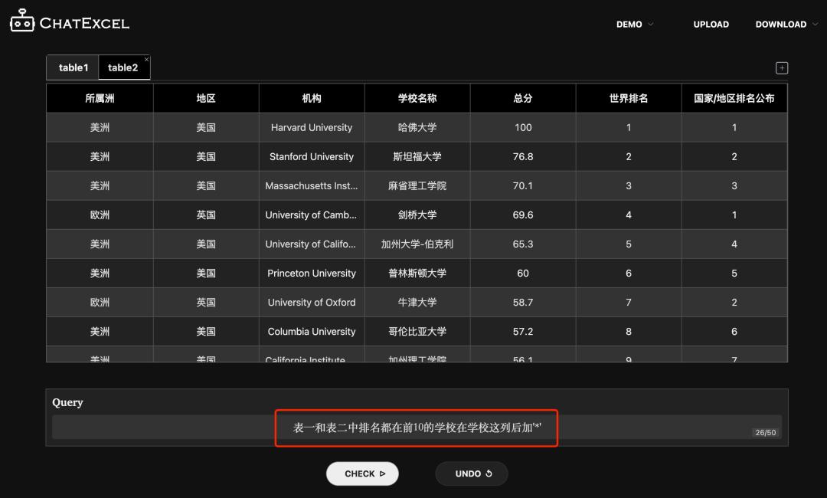The height and width of the screenshot is (498, 827).
Task: Click the 斯坦福大学 cell
Action: click(417, 157)
